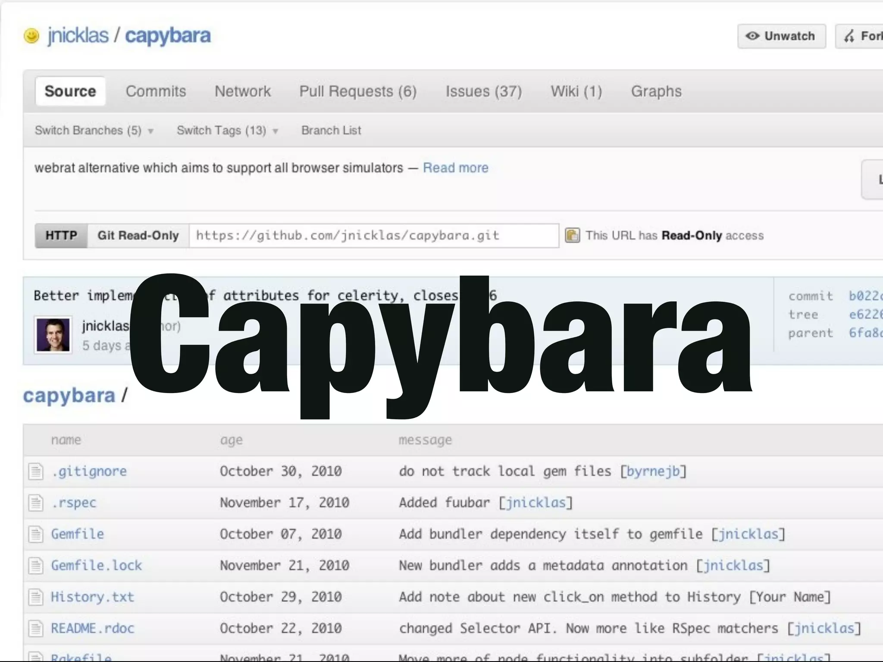The image size is (883, 662).
Task: Select the Git Read-Only clone option
Action: pyautogui.click(x=138, y=235)
